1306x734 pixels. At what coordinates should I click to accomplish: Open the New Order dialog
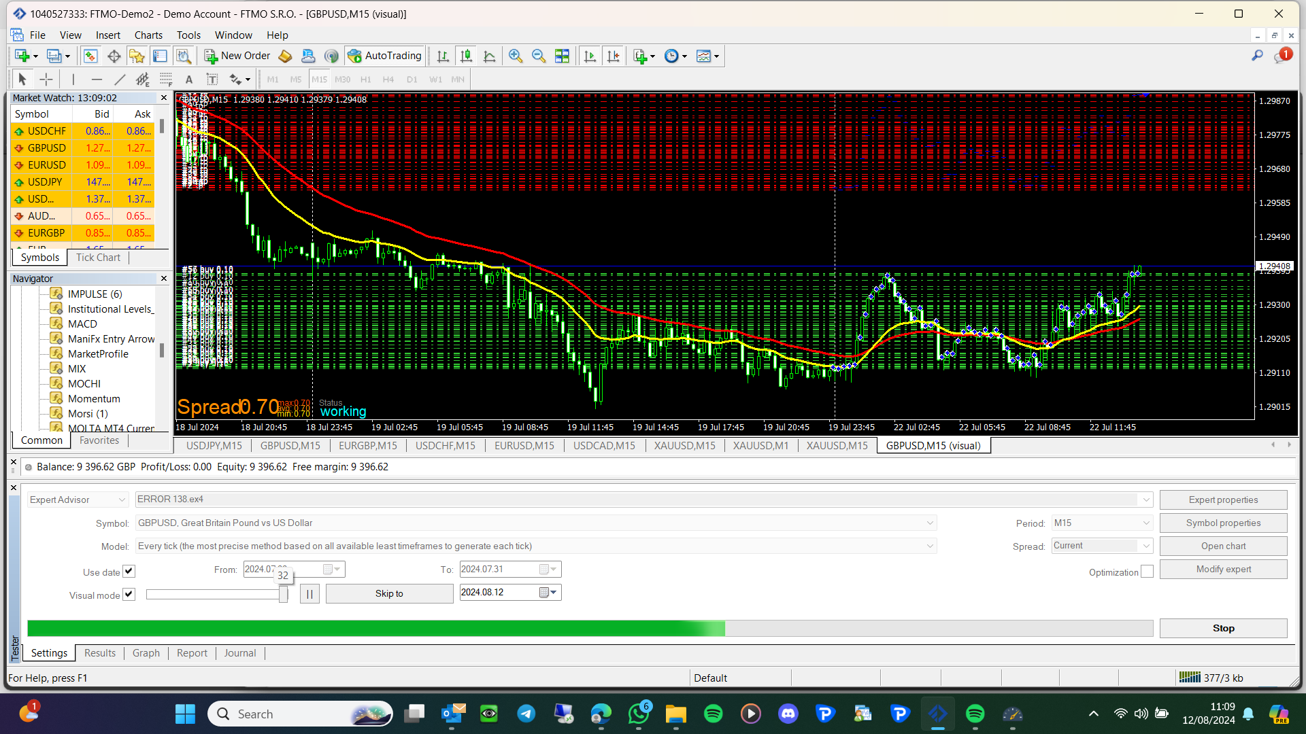click(237, 56)
